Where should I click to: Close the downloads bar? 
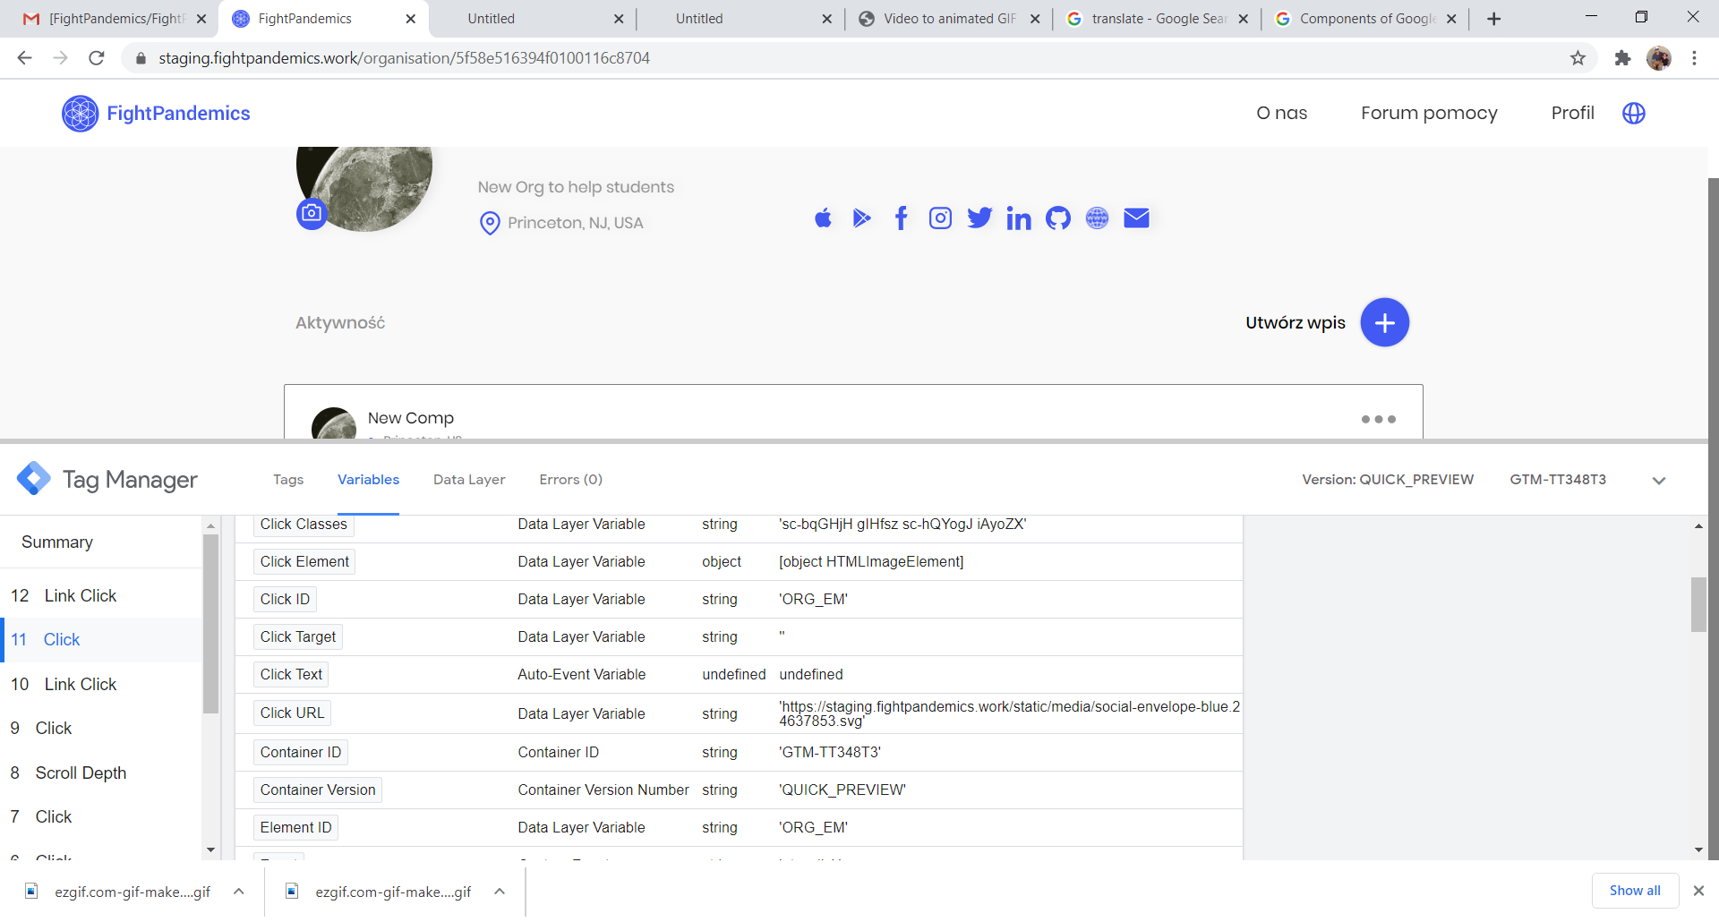point(1698,891)
